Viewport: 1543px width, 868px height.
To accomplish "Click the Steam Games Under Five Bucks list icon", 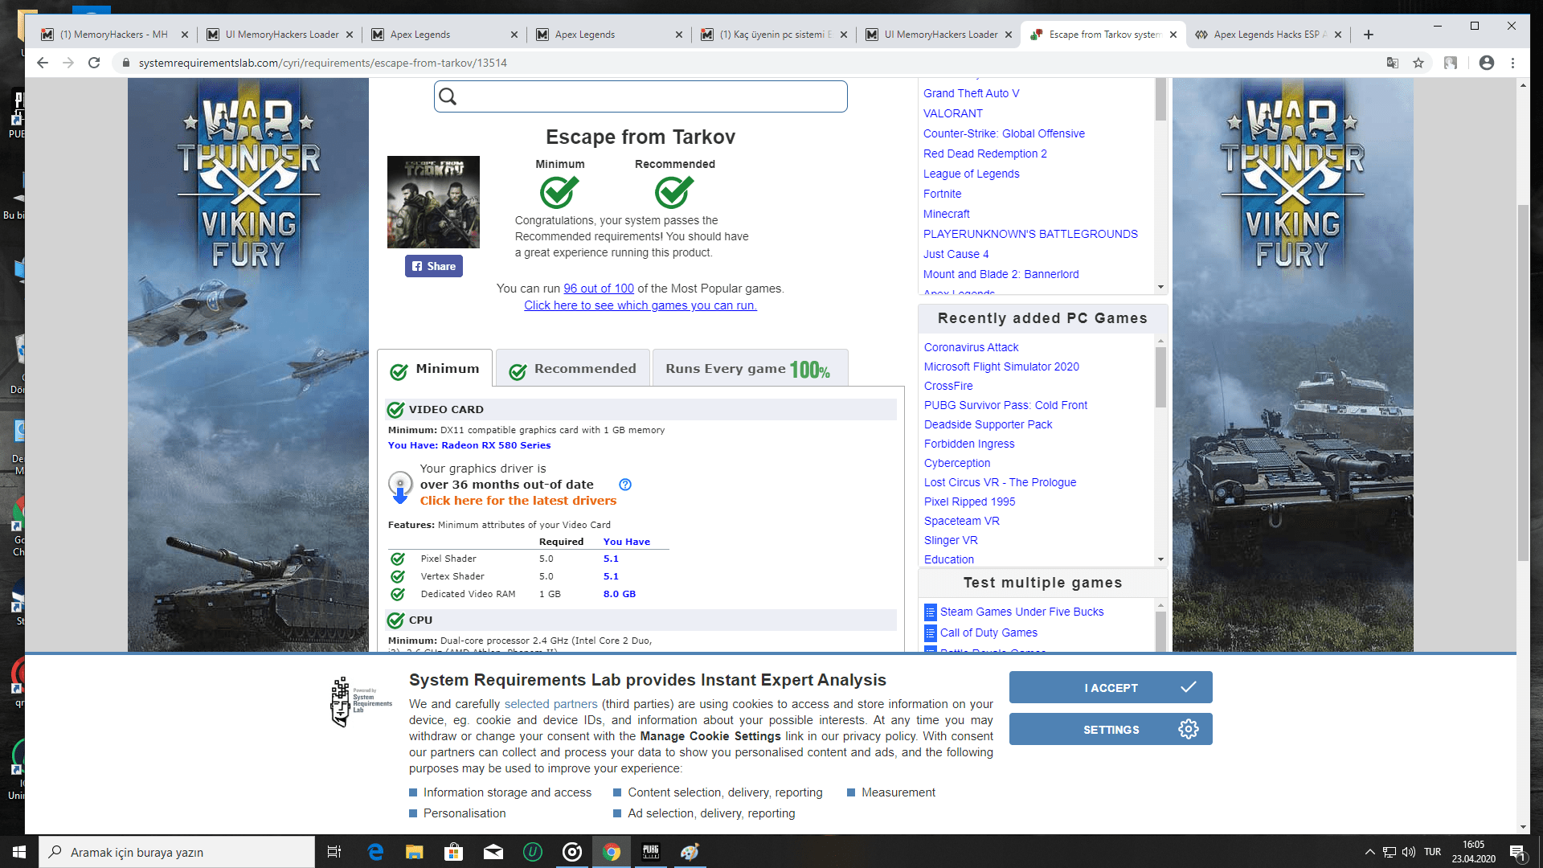I will (x=931, y=612).
